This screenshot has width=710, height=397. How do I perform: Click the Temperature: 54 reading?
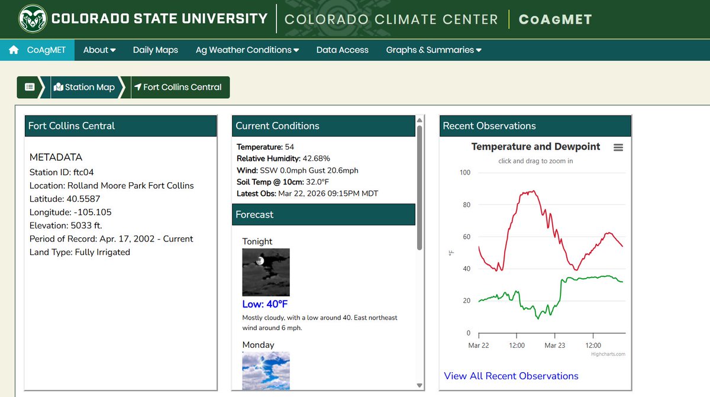(265, 147)
